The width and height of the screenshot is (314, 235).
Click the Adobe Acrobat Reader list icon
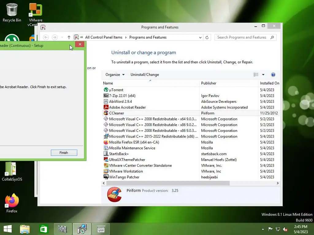[106, 107]
